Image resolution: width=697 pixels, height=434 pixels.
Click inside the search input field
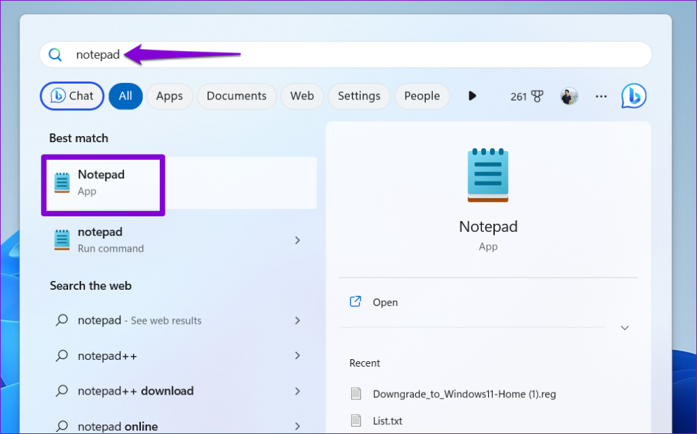[204, 54]
